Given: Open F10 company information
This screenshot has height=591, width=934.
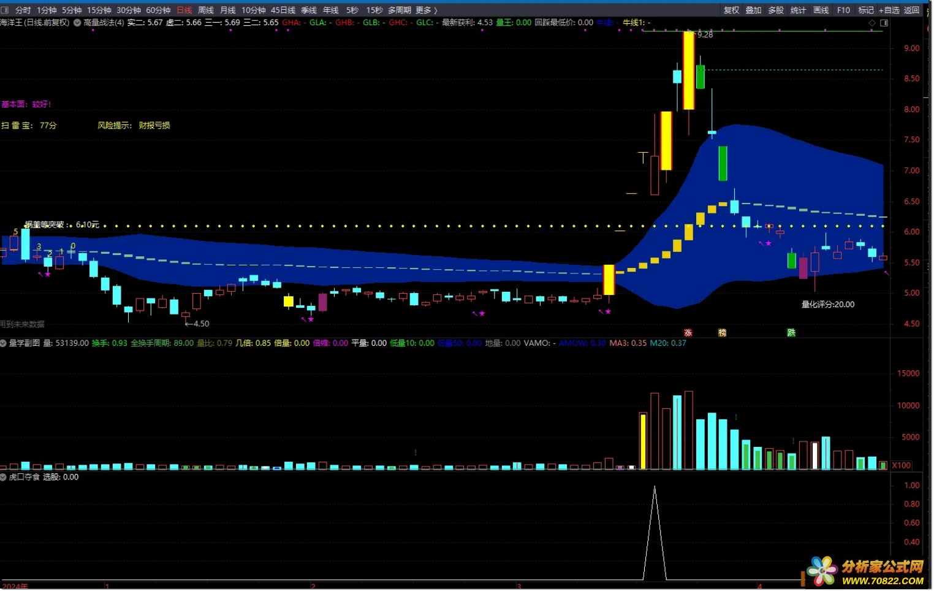Looking at the screenshot, I should [844, 10].
